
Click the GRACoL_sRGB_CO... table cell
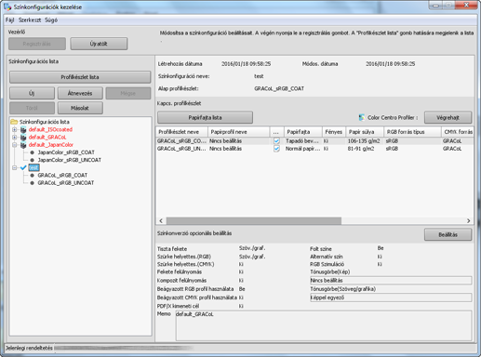pos(181,141)
